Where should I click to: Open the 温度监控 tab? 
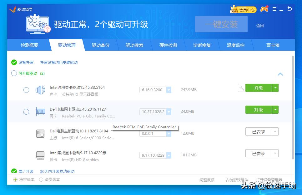pos(236,45)
